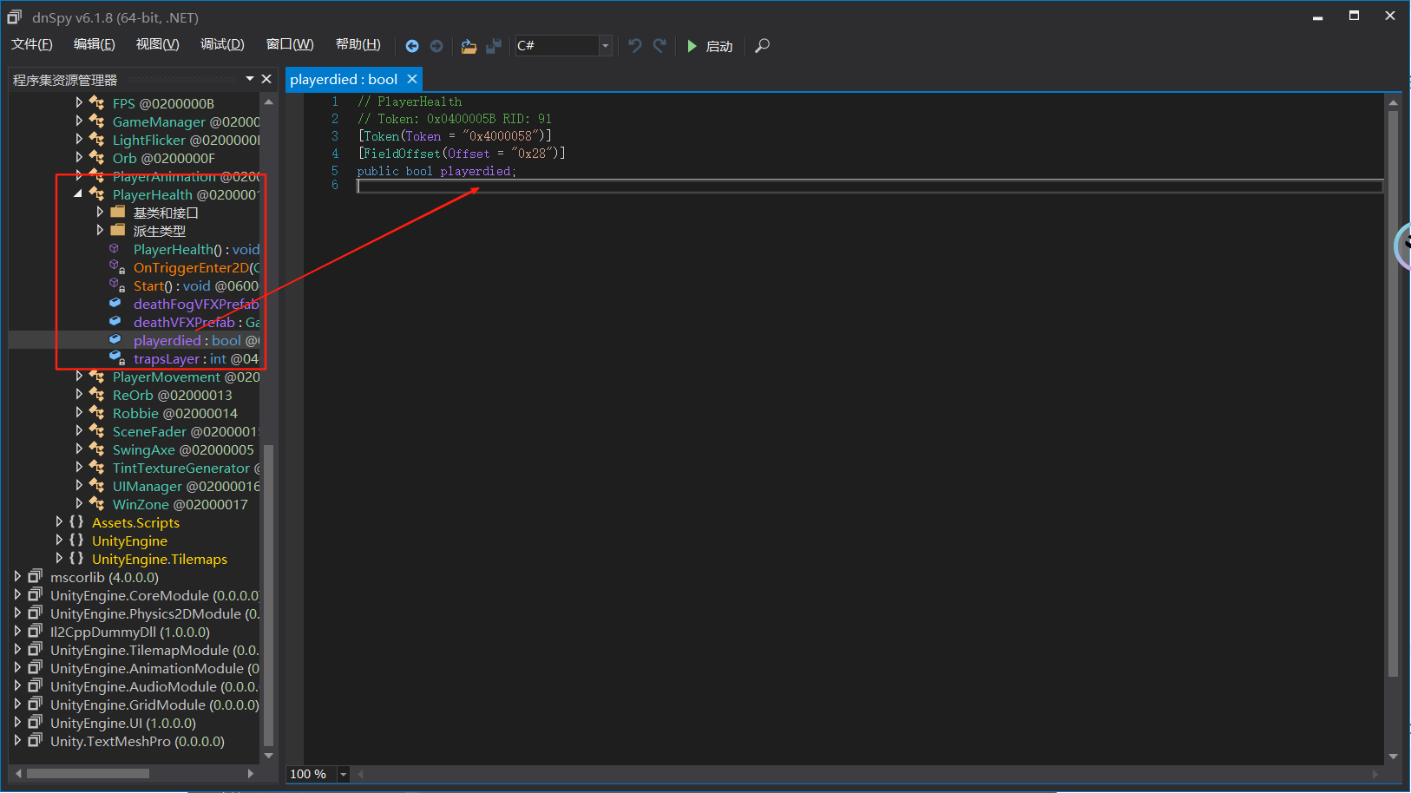Viewport: 1411px width, 793px height.
Task: Redo the action using the toolbar
Action: (x=660, y=46)
